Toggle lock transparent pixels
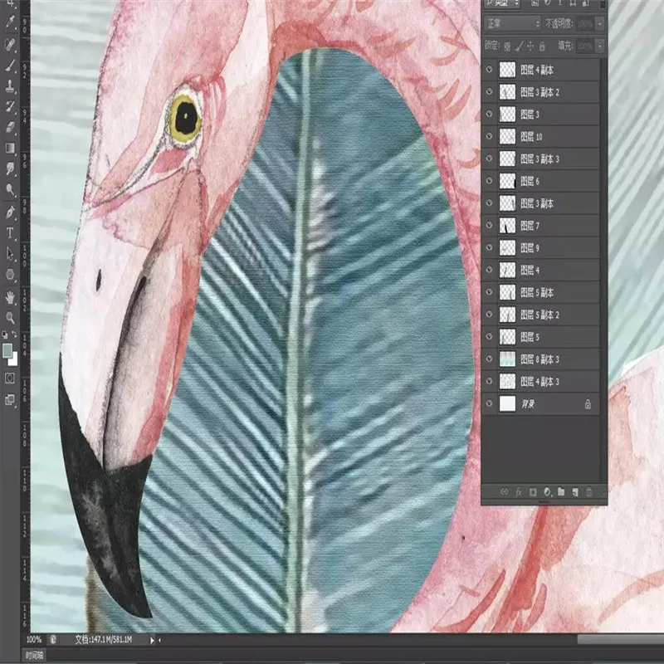Viewport: 664px width, 664px height. [507, 46]
